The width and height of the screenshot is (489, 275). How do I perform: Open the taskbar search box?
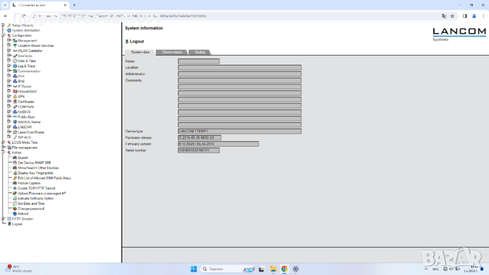[227, 269]
